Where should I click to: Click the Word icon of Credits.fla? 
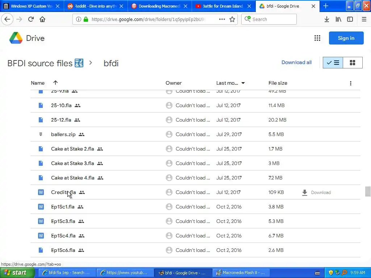tap(41, 192)
